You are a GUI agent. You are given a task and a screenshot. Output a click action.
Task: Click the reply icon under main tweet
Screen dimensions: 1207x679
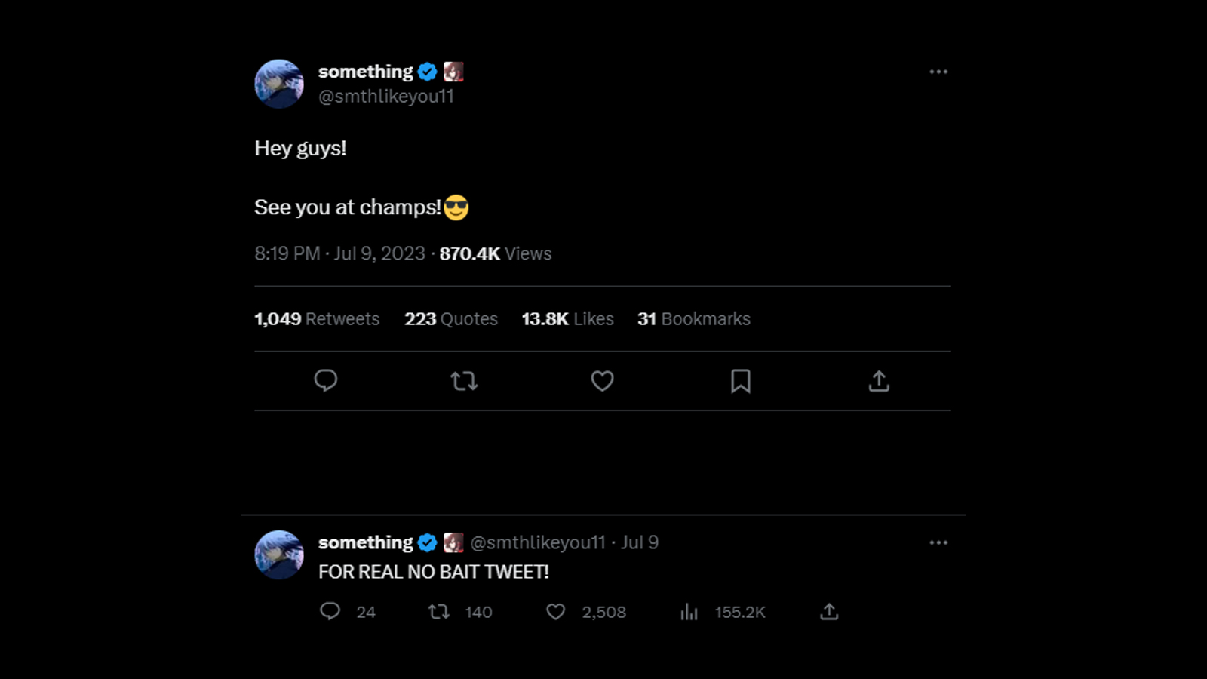pyautogui.click(x=326, y=380)
